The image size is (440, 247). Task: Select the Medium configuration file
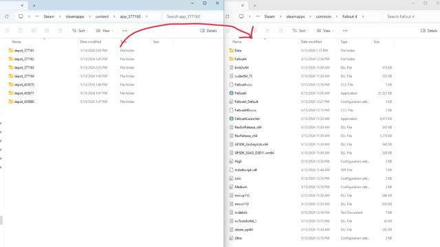pyautogui.click(x=241, y=187)
